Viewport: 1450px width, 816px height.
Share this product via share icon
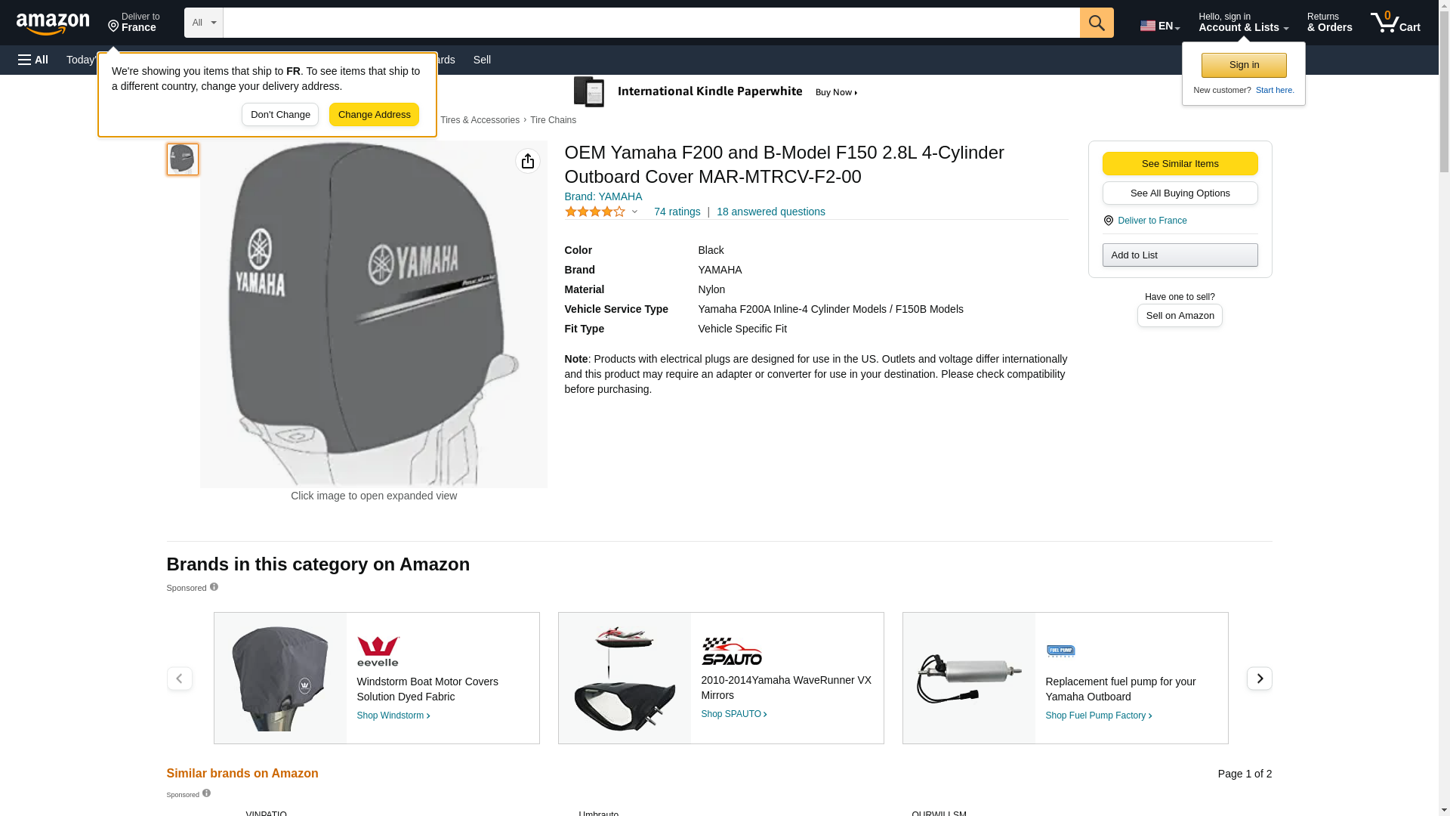528,161
